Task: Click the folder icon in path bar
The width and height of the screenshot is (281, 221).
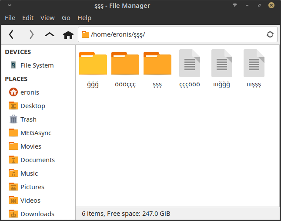Action: pos(85,34)
